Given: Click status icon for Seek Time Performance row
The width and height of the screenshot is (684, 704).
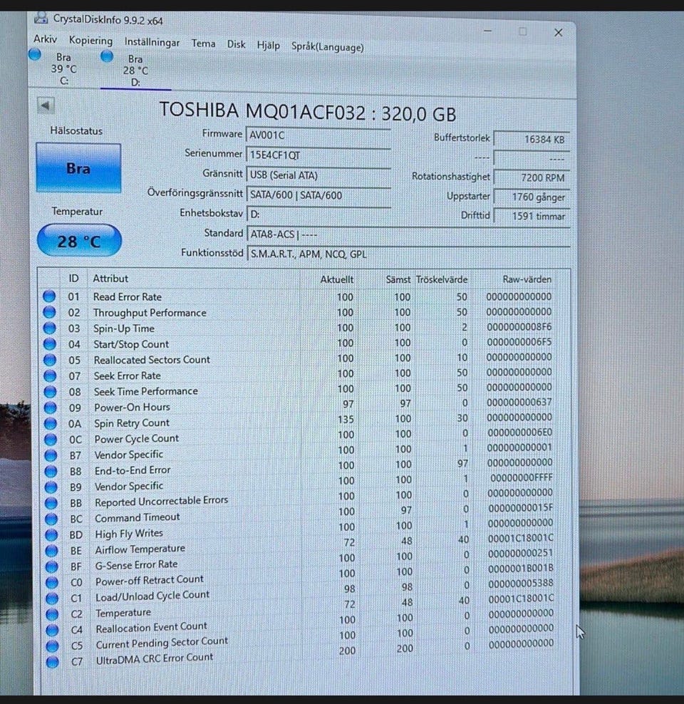Looking at the screenshot, I should click(x=51, y=391).
